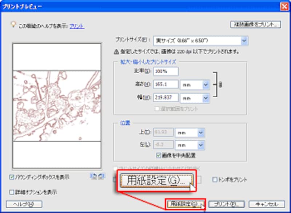Click the 比率 scale percentage input field

point(166,71)
